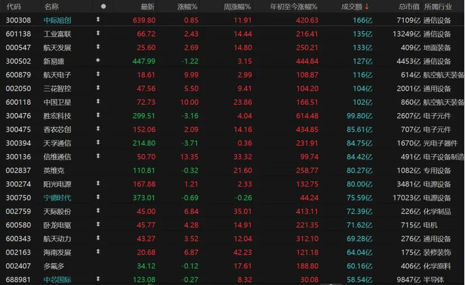
Task: Click industry label 半导体
Action: pyautogui.click(x=434, y=280)
